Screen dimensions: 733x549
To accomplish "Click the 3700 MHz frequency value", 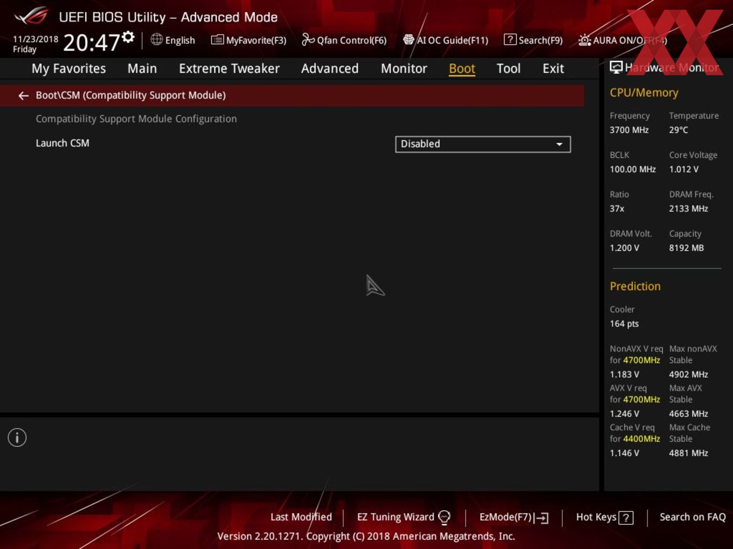I will click(x=629, y=130).
